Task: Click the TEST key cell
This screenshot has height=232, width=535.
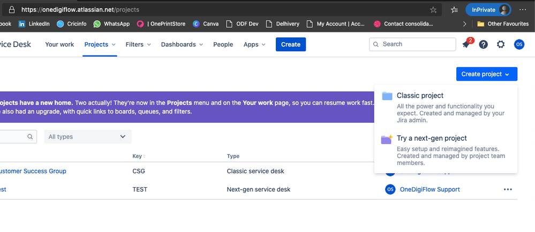Action: point(140,189)
